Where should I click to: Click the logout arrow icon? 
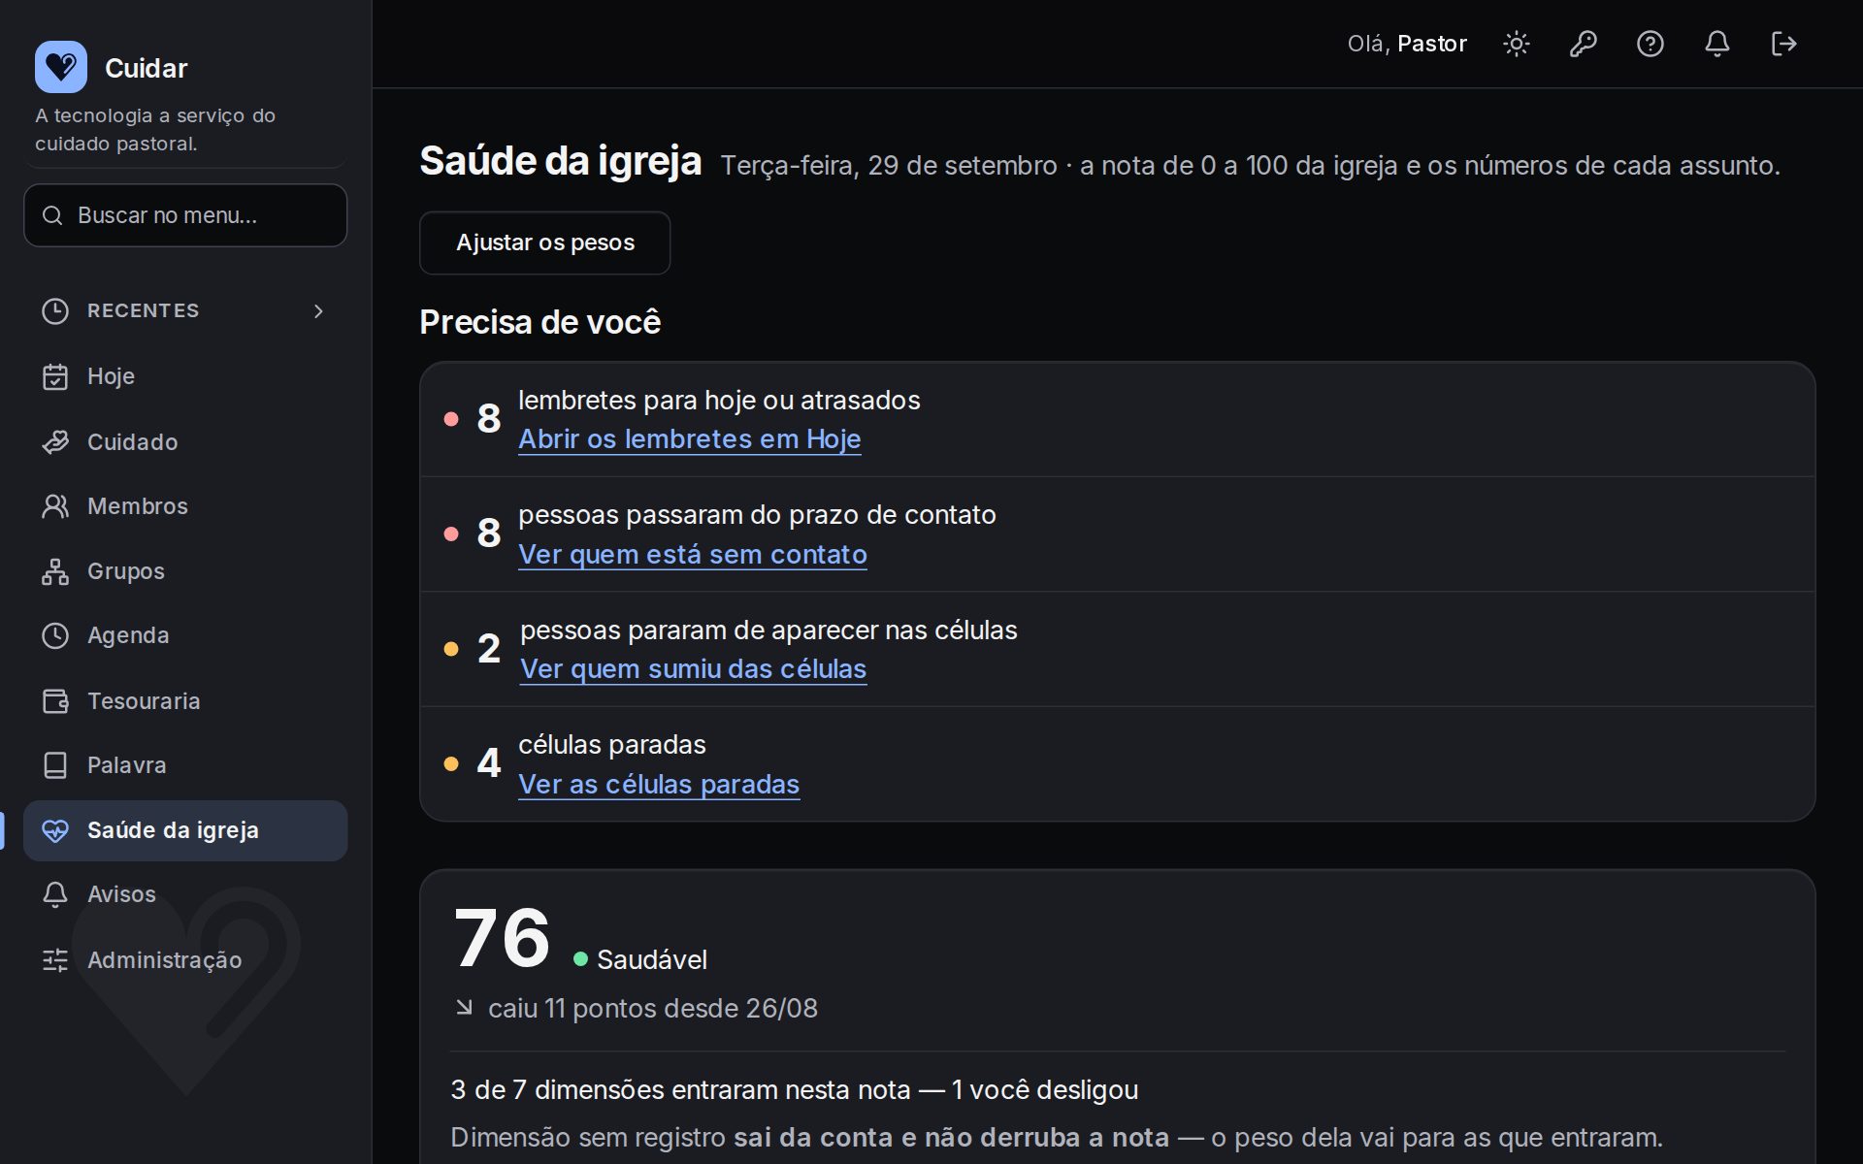(x=1784, y=44)
